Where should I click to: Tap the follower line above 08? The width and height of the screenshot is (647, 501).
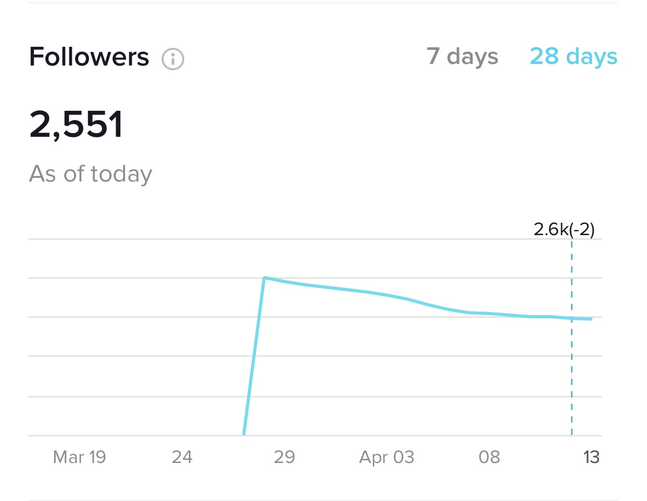click(489, 314)
